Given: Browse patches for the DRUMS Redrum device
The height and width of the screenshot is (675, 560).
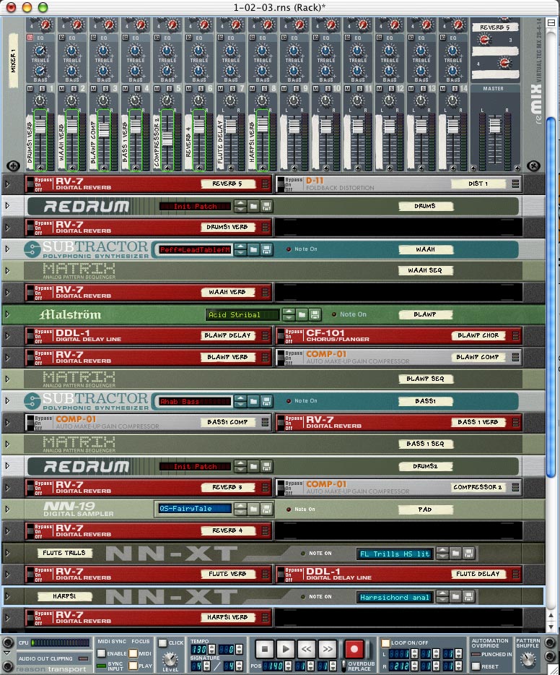Looking at the screenshot, I should tap(253, 207).
